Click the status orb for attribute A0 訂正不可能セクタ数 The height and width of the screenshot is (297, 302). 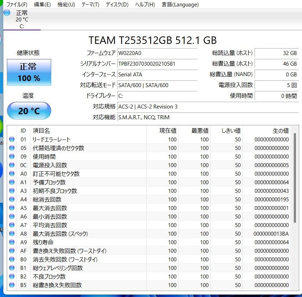pos(12,173)
